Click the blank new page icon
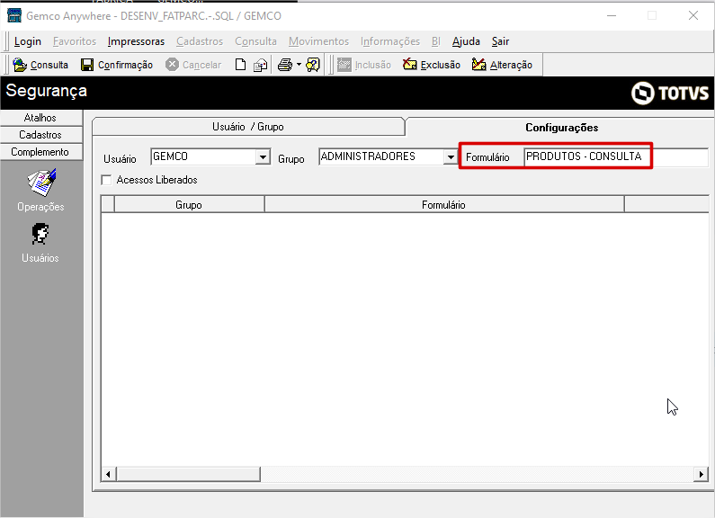Image resolution: width=715 pixels, height=518 pixels. 240,65
